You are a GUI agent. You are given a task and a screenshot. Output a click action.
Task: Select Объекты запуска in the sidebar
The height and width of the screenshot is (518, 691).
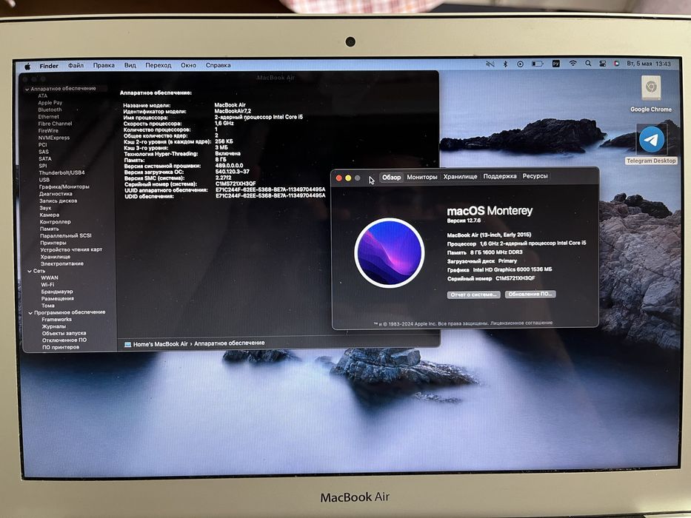64,334
